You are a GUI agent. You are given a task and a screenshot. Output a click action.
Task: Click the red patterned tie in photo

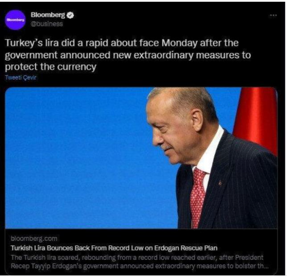click(x=197, y=198)
